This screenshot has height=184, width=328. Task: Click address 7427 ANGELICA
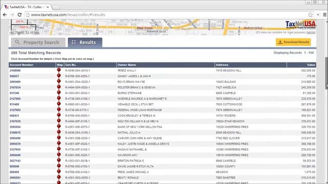coord(226,87)
